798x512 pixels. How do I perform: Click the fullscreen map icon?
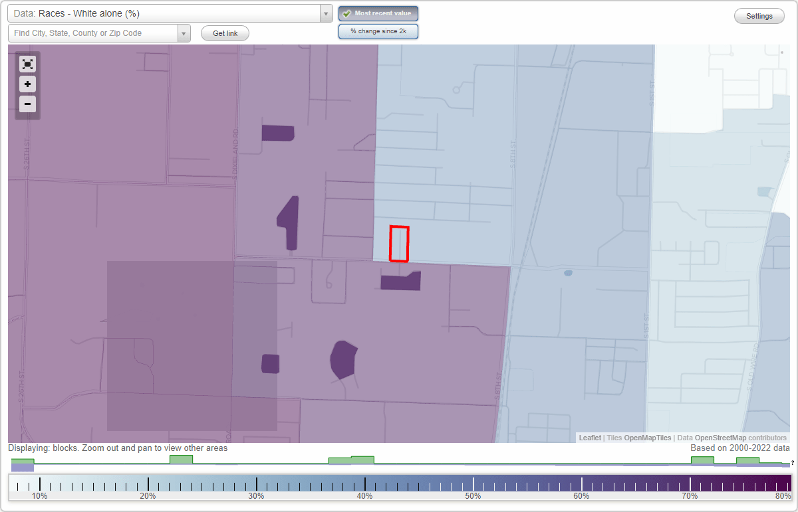27,64
